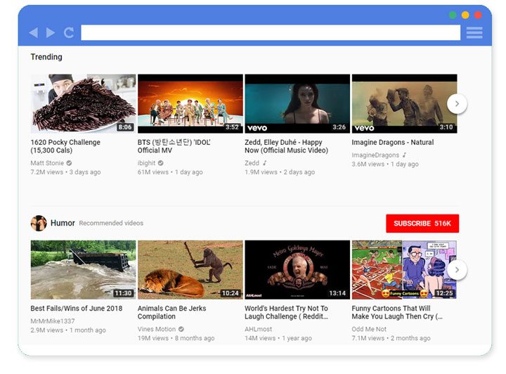Click the yellow window dot

click(x=465, y=15)
